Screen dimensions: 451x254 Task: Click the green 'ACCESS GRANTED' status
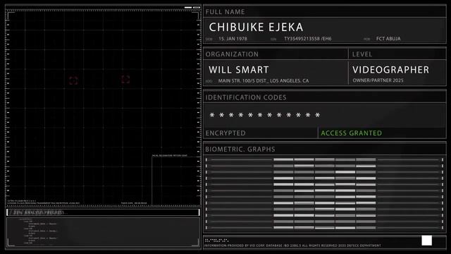point(352,133)
